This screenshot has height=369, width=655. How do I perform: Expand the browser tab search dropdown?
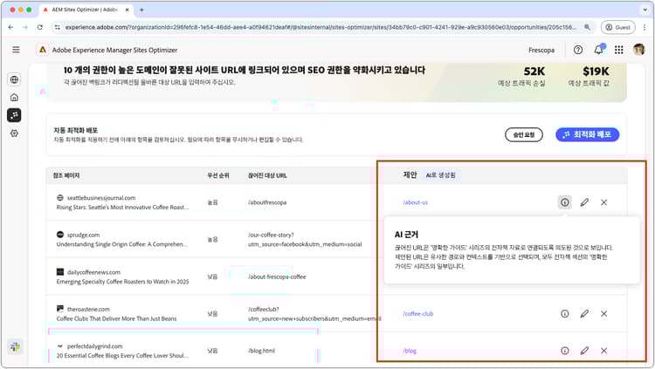tap(645, 10)
